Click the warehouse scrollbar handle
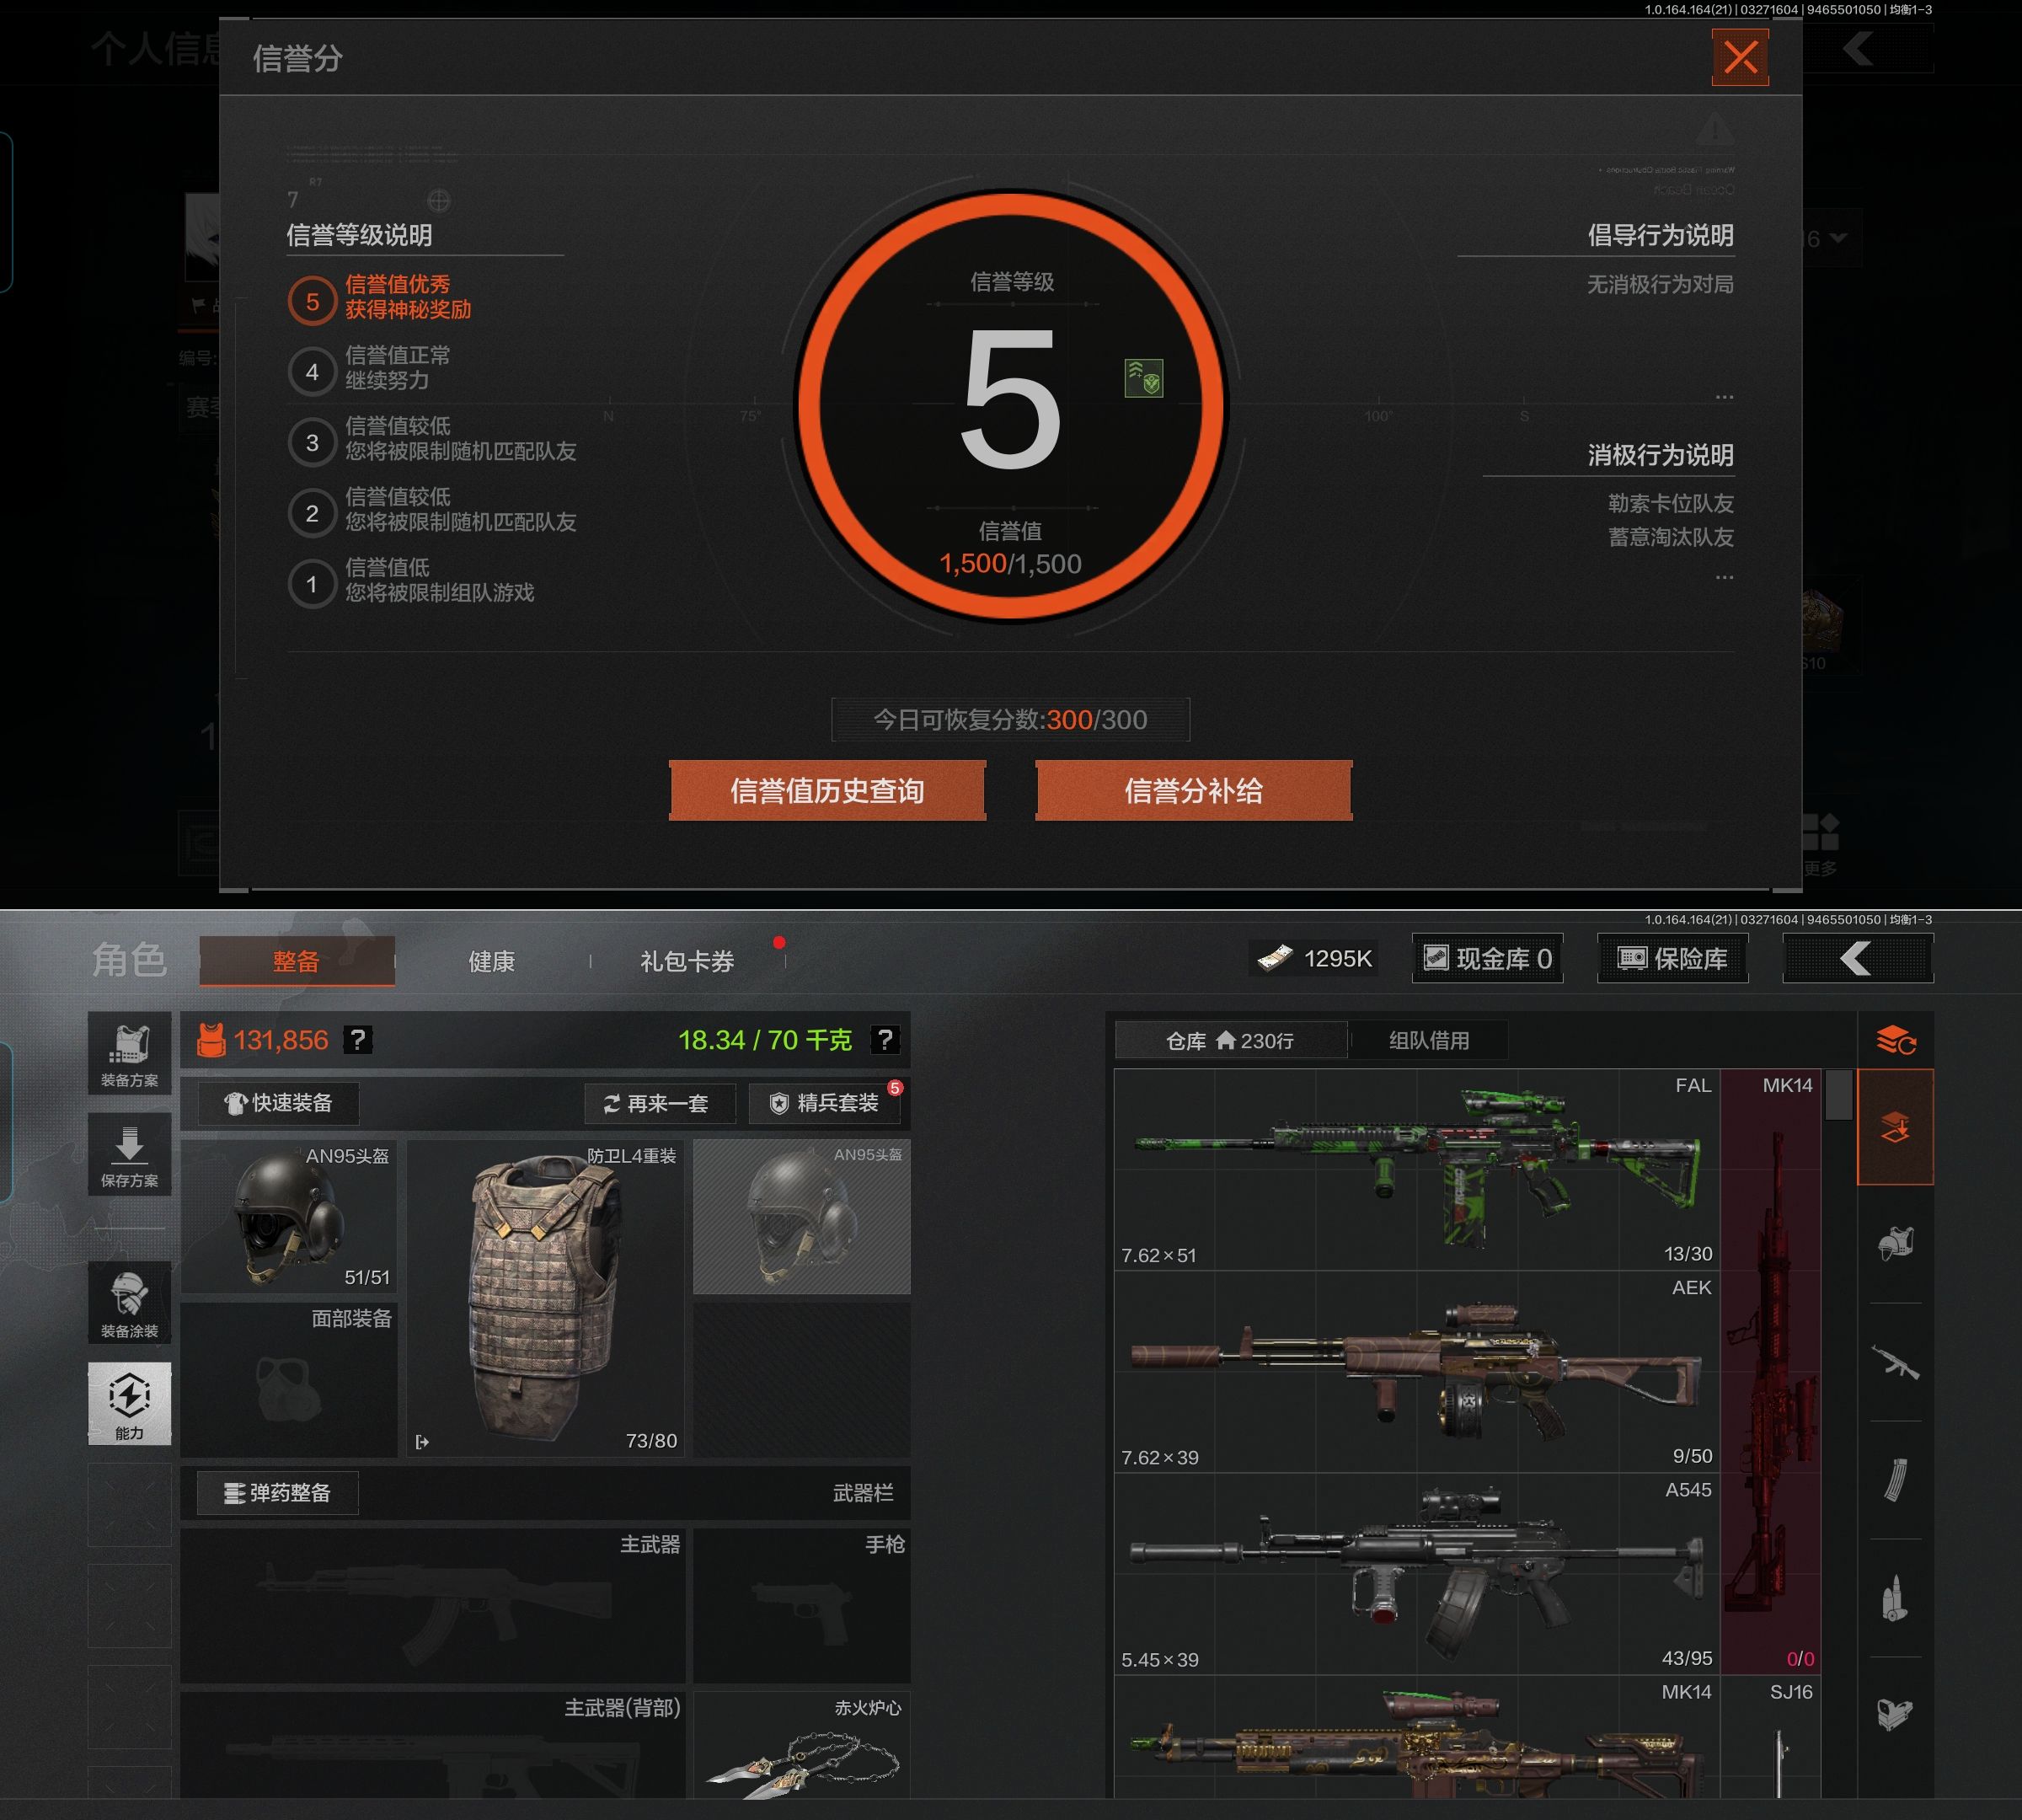The image size is (2022, 1820). click(1838, 1094)
